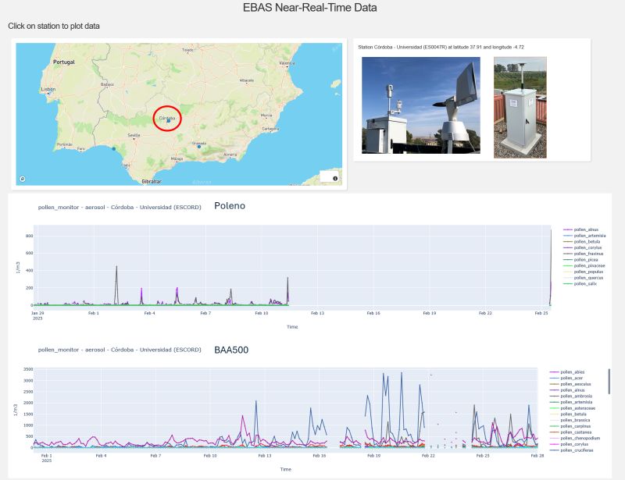This screenshot has height=480, width=625.
Task: Hide the pollen_fraxinus trace
Action: [583, 254]
